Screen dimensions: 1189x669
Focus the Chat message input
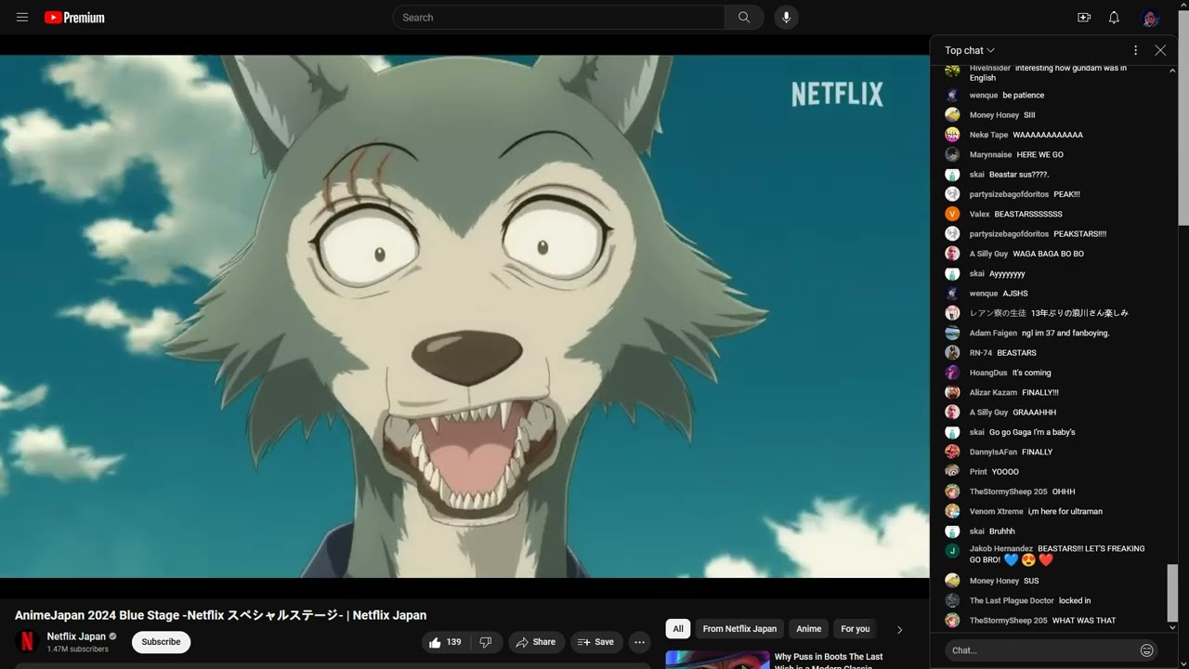click(x=1040, y=650)
